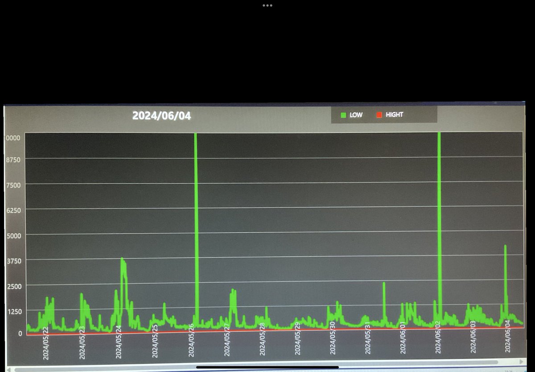
Task: Click the 2024/06/01 x-axis label
Action: pyautogui.click(x=403, y=337)
